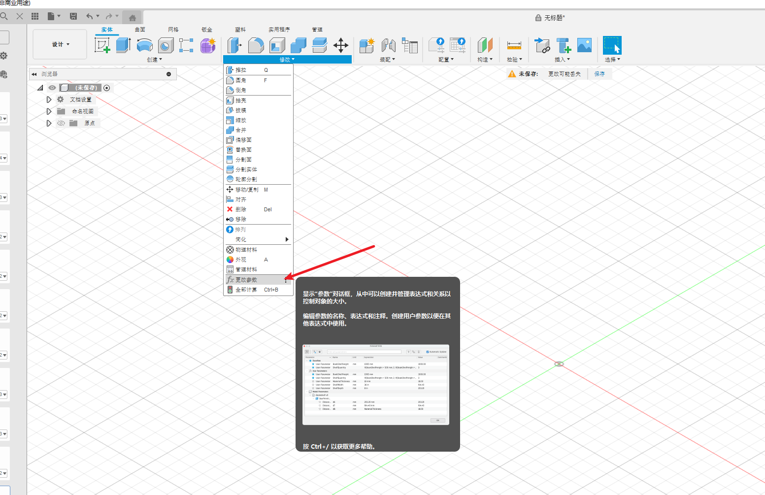This screenshot has width=765, height=495.
Task: Click the Insert image (canvas) icon
Action: pos(584,45)
